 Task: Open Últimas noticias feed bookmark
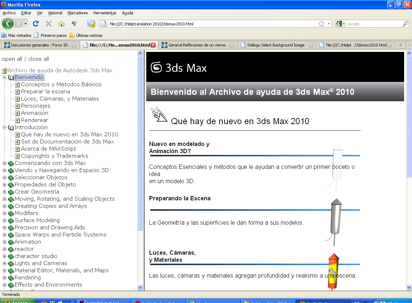click(x=86, y=35)
